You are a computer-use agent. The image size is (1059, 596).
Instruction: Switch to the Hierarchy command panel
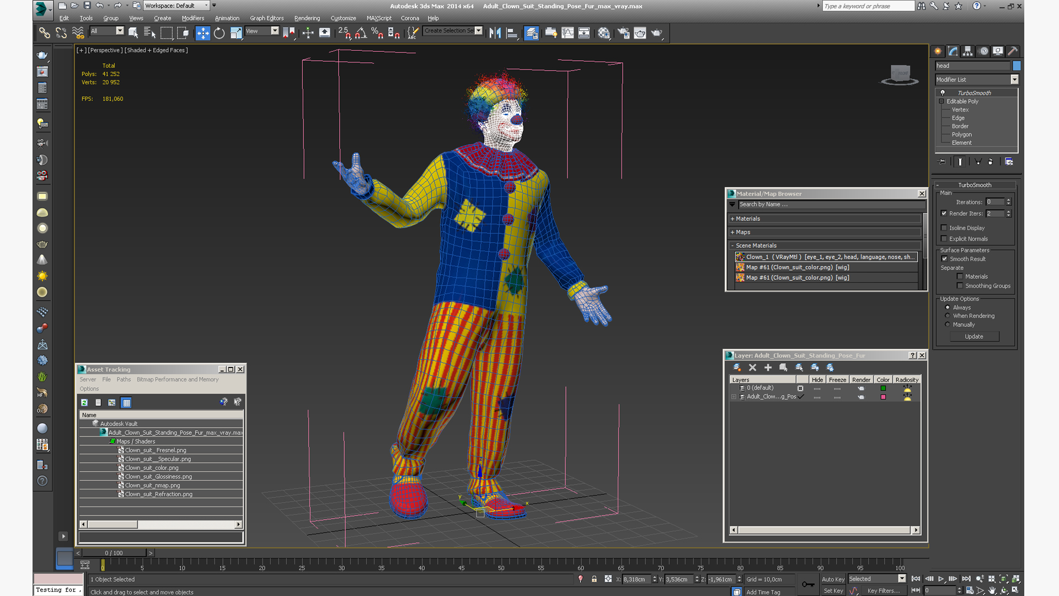click(968, 51)
